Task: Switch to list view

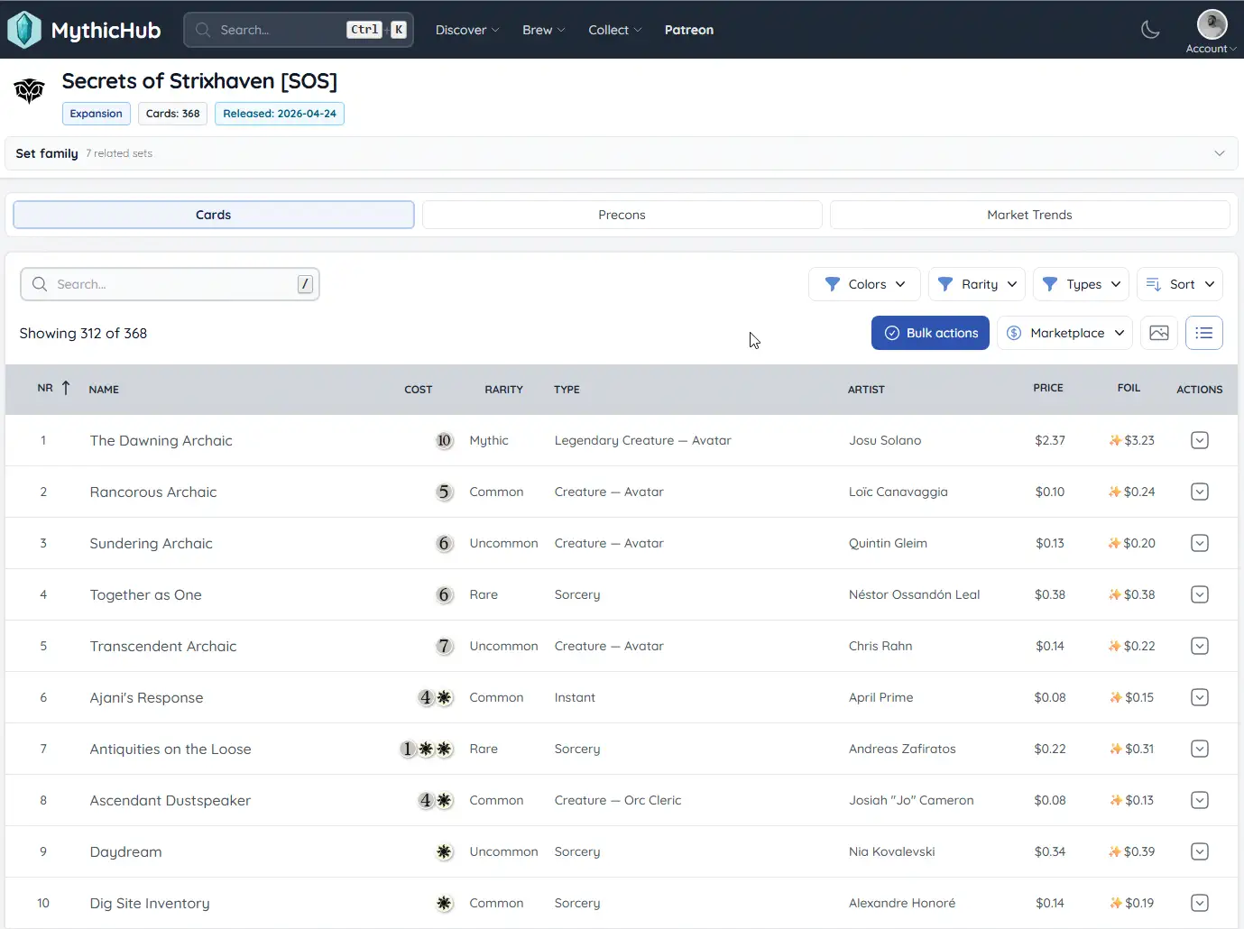Action: coord(1204,333)
